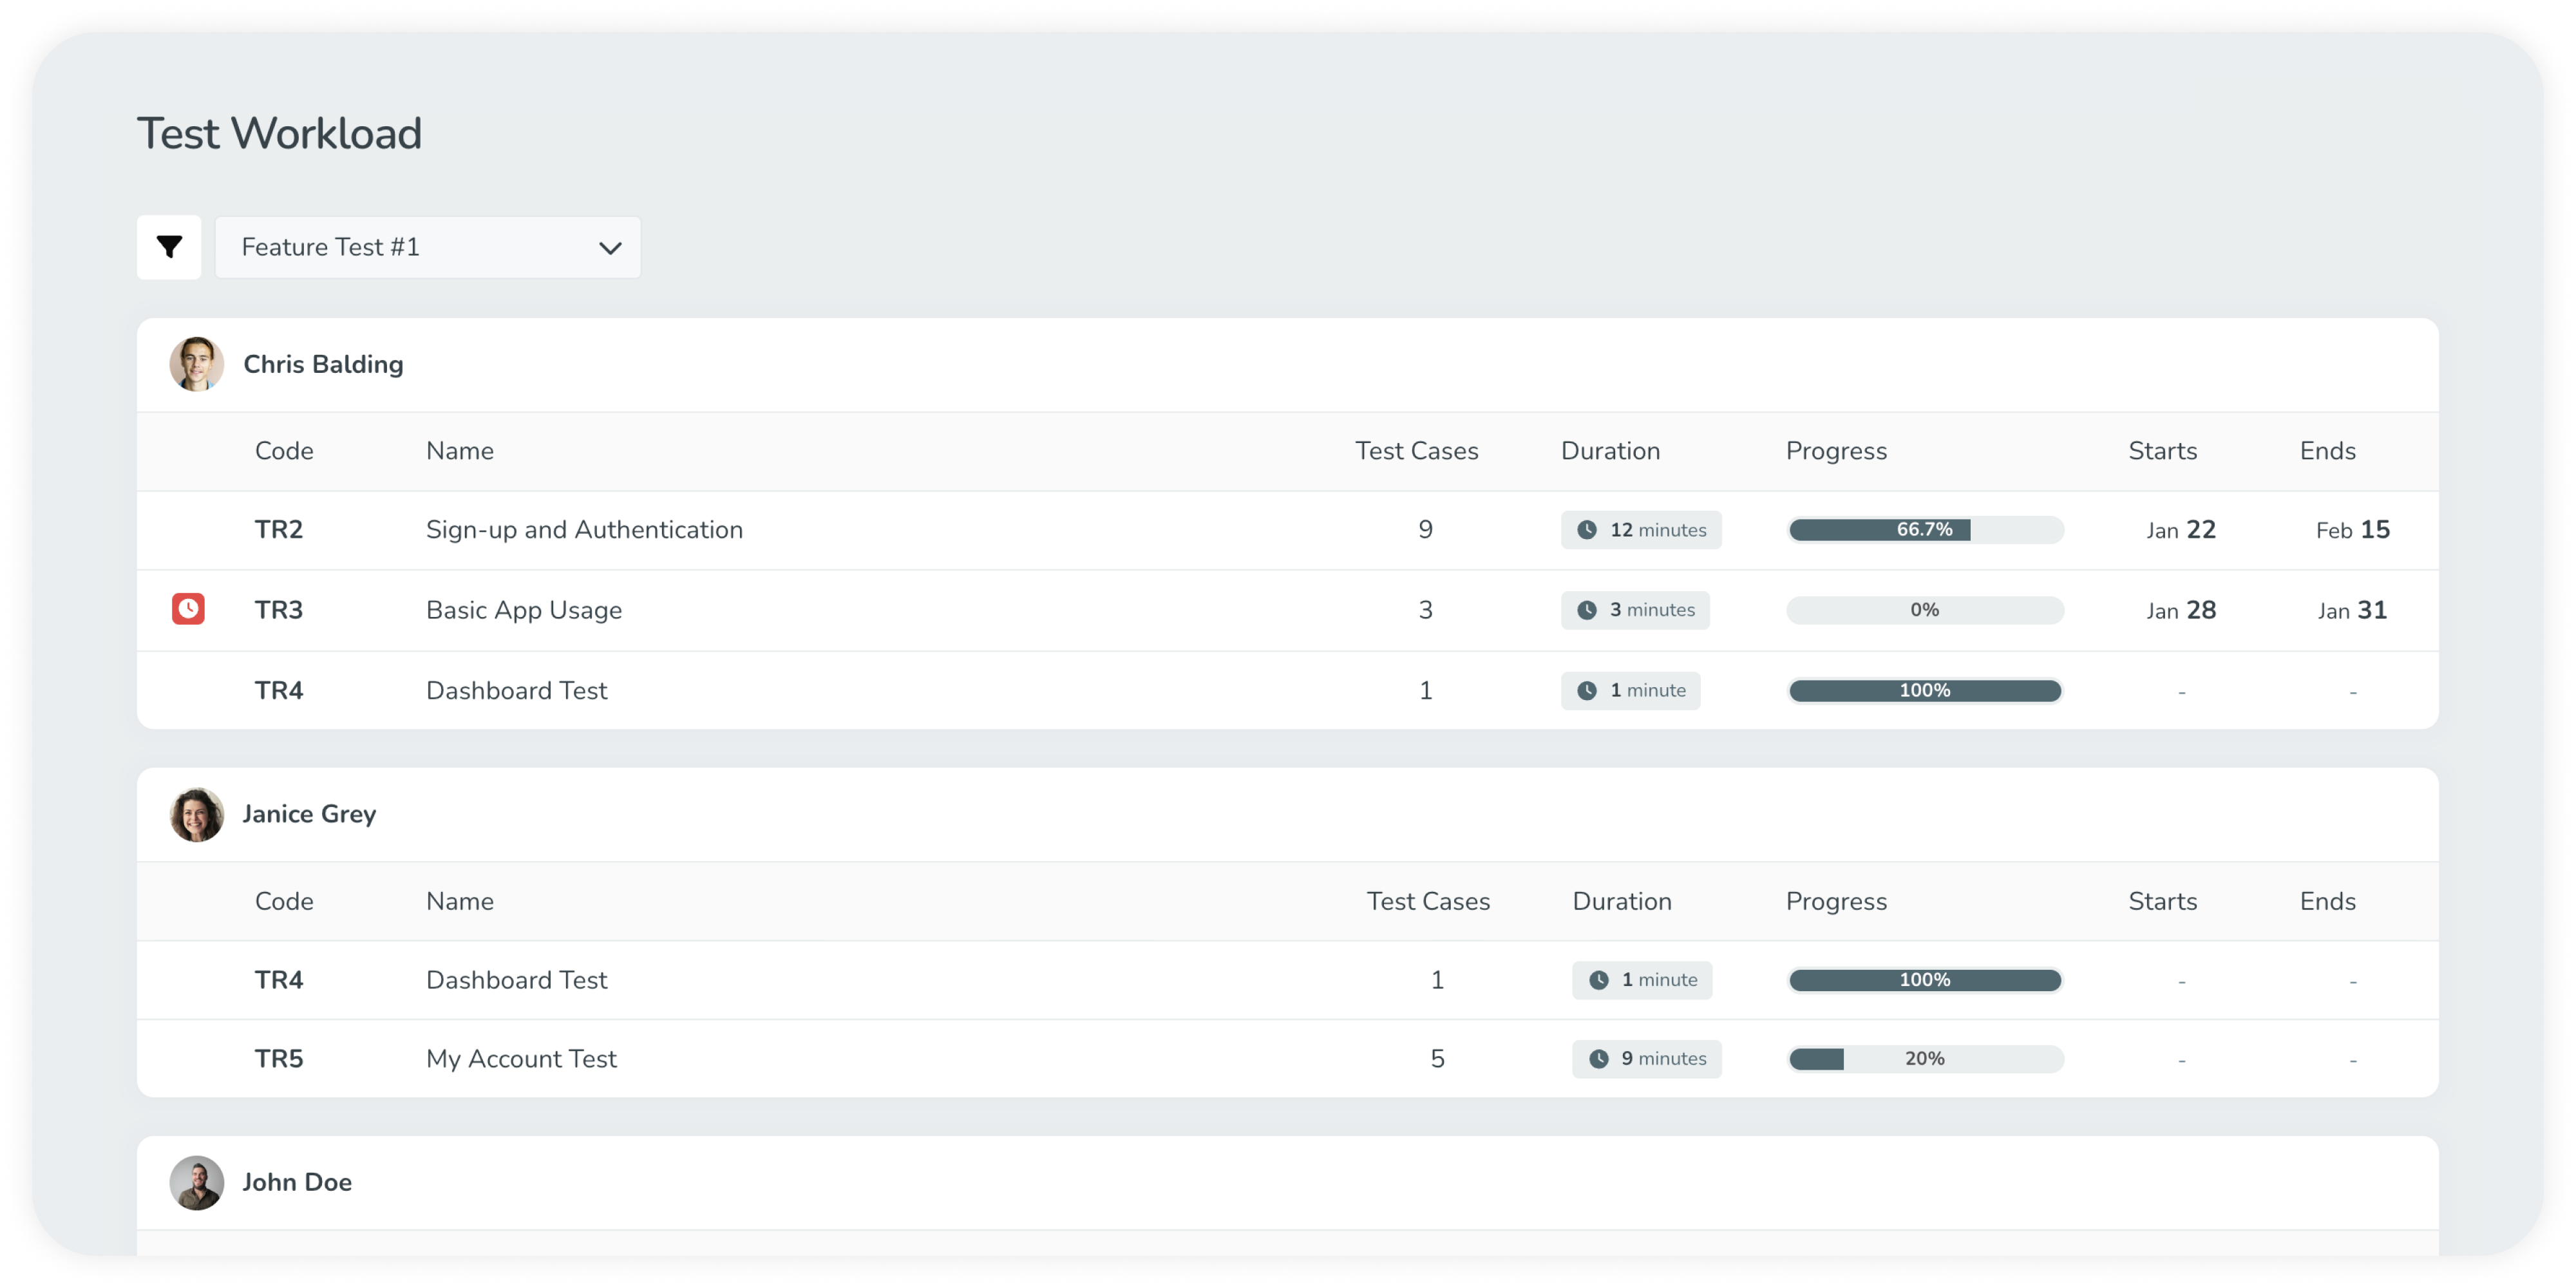This screenshot has width=2576, height=1288.
Task: Click the Jan 22 start date
Action: pos(2181,530)
